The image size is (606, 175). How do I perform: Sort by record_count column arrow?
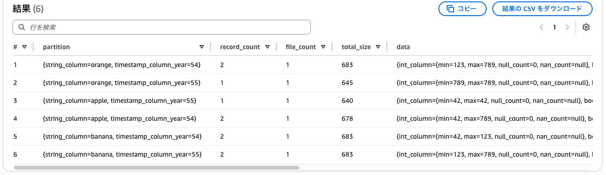(x=268, y=47)
